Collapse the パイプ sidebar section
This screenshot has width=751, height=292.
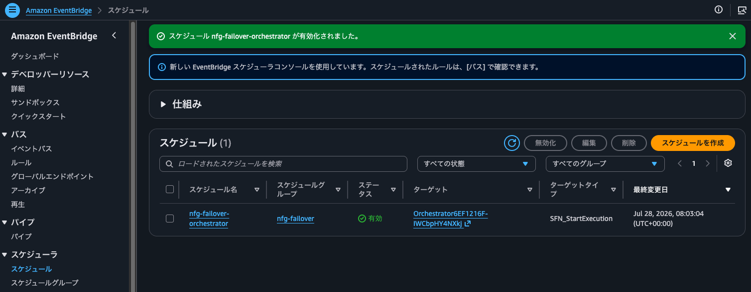[x=5, y=222]
